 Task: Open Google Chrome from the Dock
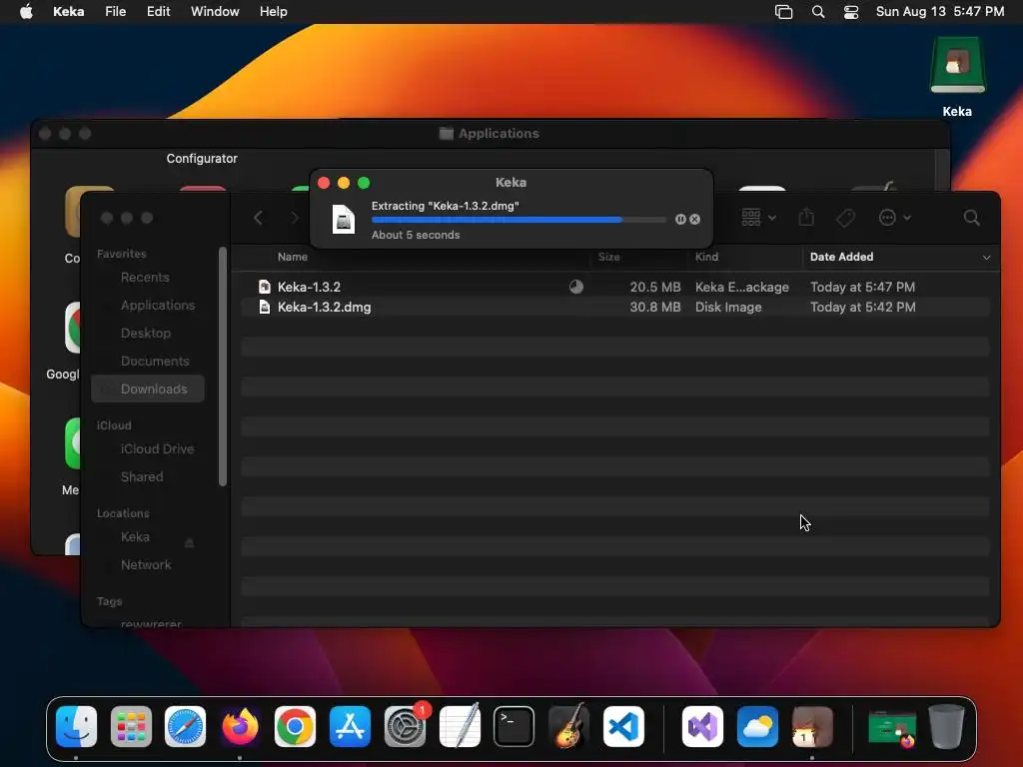coord(295,727)
